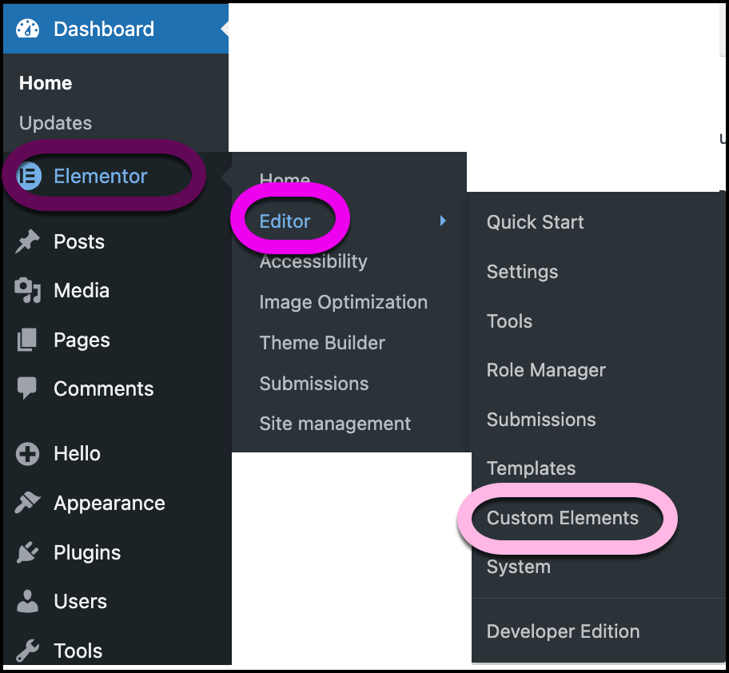The image size is (729, 673).
Task: Select Site management in Elementor submenu
Action: (x=335, y=424)
